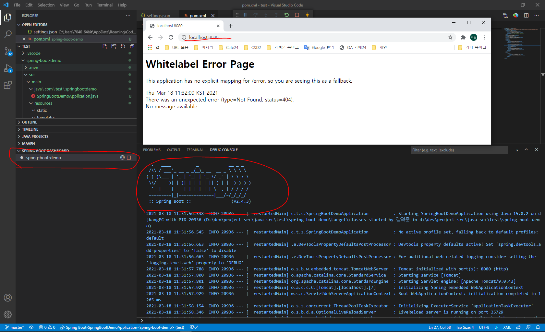Open the Google 번역 bookmark
The height and width of the screenshot is (332, 545).
(x=319, y=47)
